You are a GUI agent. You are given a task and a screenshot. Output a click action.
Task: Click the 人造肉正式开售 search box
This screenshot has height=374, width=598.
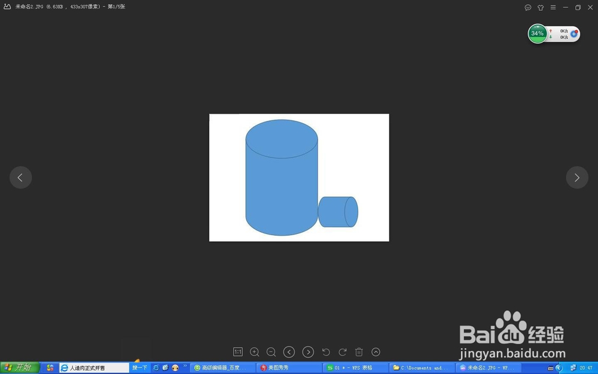click(x=94, y=368)
